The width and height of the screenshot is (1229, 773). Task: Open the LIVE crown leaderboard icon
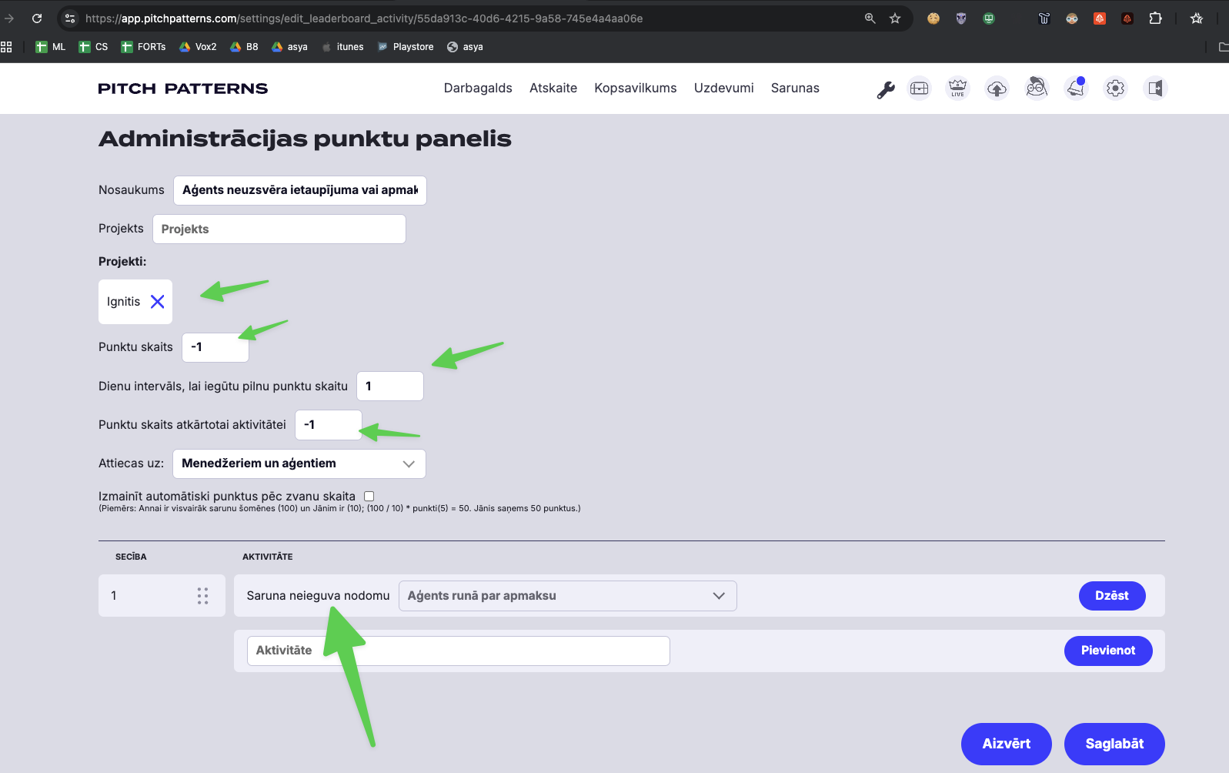pos(957,89)
